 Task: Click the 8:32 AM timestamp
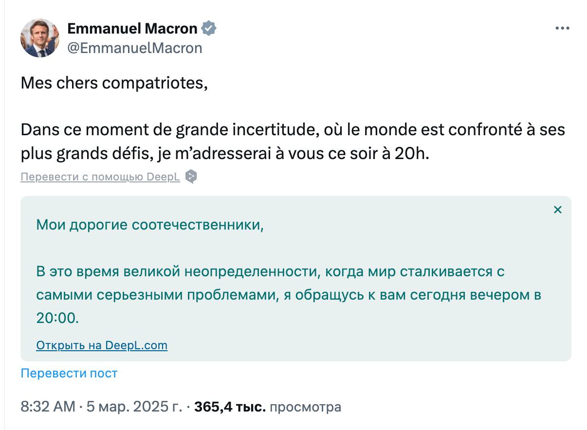[48, 407]
